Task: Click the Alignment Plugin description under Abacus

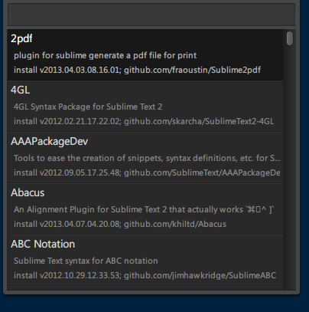Action: pos(144,209)
